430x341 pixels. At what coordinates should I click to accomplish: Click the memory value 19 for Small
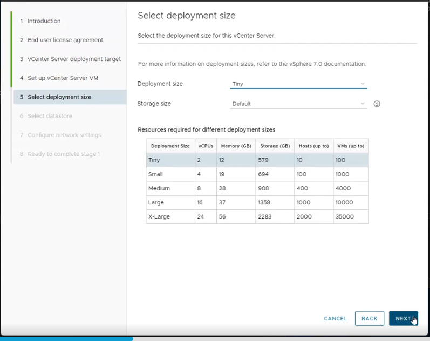click(222, 174)
